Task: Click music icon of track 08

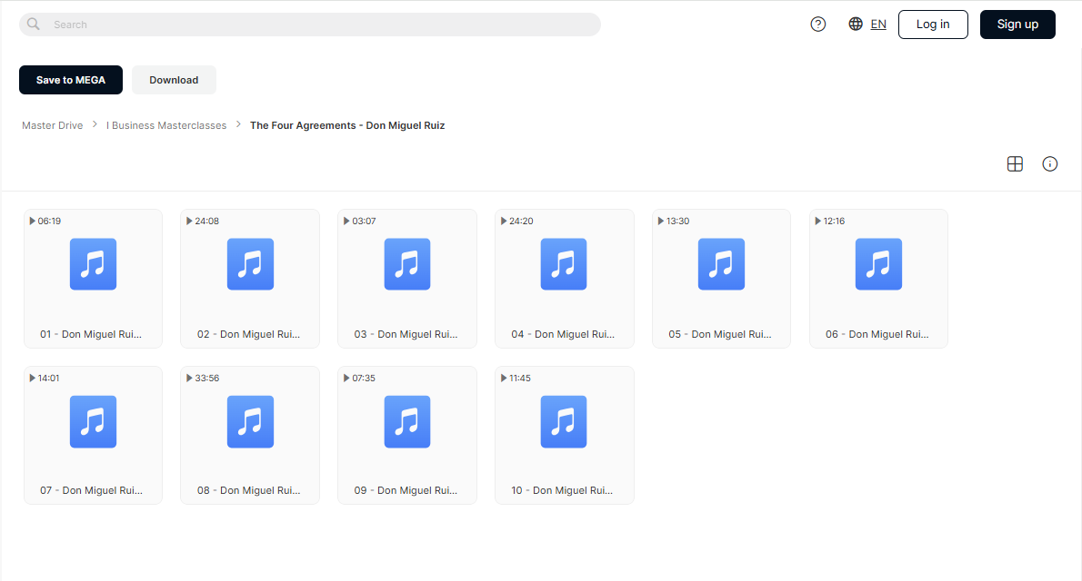Action: [x=250, y=422]
